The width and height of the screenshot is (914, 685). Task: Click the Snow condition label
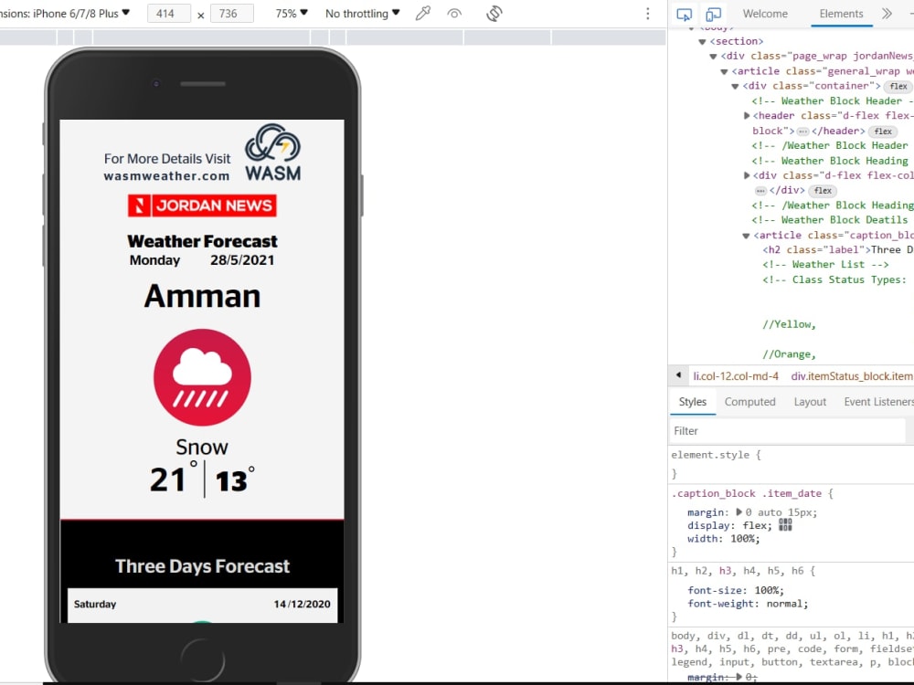tap(202, 447)
